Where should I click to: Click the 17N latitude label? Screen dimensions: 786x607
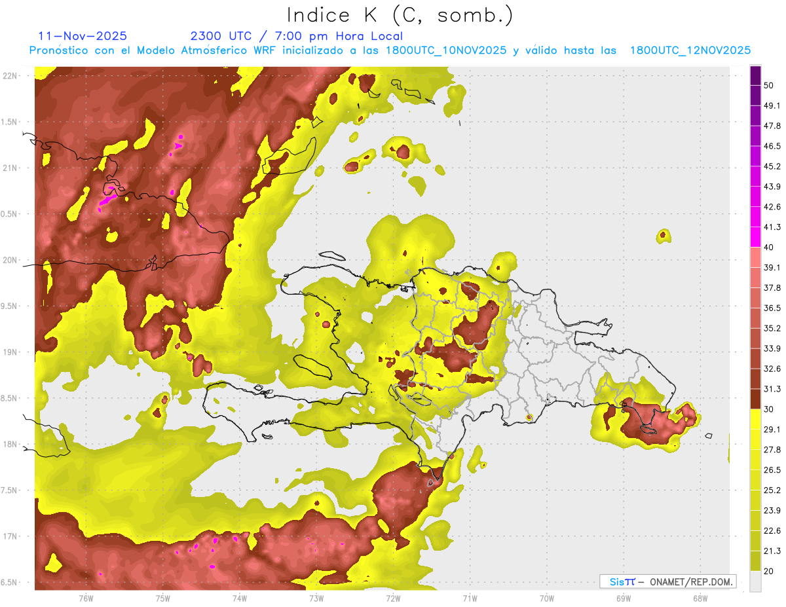click(10, 536)
